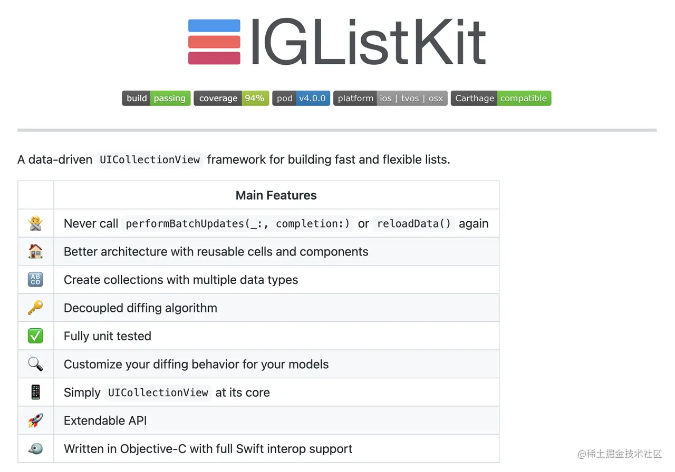Click the IGListKit title text
The width and height of the screenshot is (675, 472).
[368, 42]
